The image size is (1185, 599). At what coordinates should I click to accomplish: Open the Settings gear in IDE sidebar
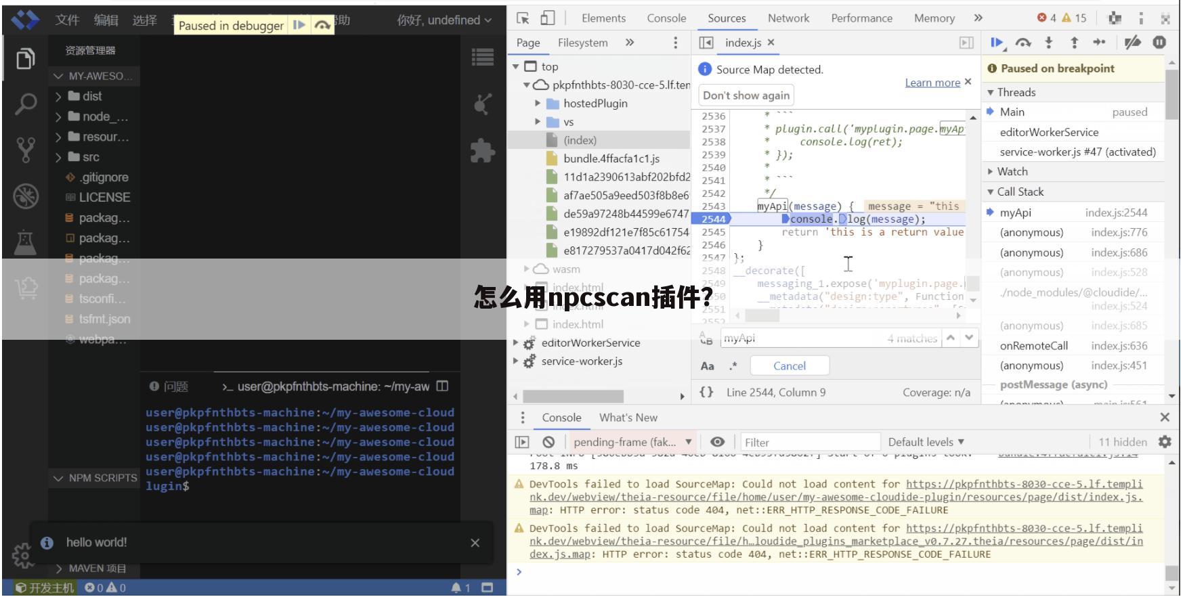click(x=22, y=556)
